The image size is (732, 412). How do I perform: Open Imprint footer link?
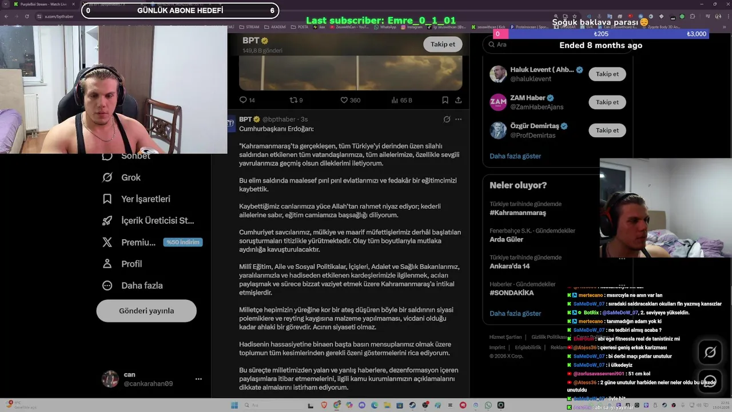point(498,347)
